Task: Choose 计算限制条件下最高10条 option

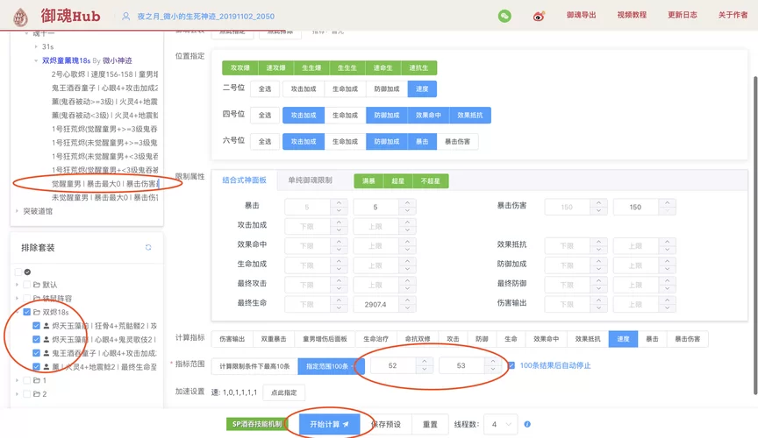Action: click(x=254, y=366)
